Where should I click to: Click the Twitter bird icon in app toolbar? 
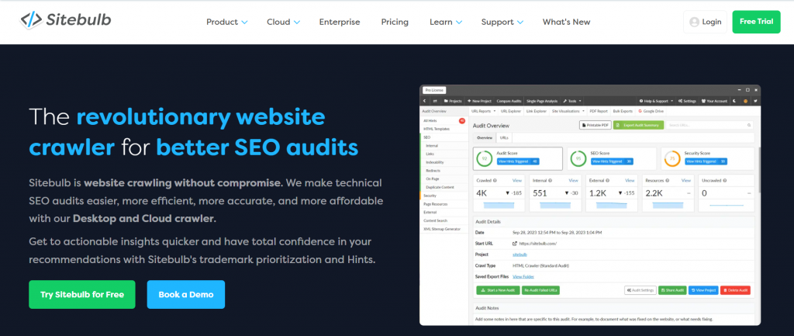pos(754,101)
